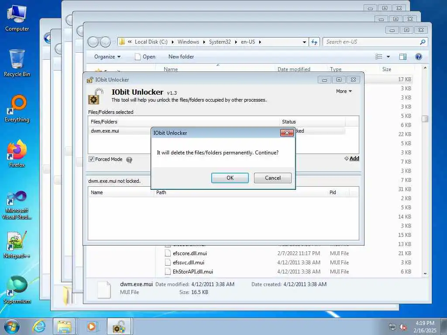The height and width of the screenshot is (335, 447).
Task: Cancel the permanent delete prompt
Action: pyautogui.click(x=272, y=178)
